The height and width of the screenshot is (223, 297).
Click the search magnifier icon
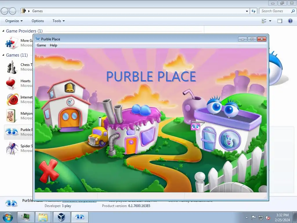coord(293,11)
